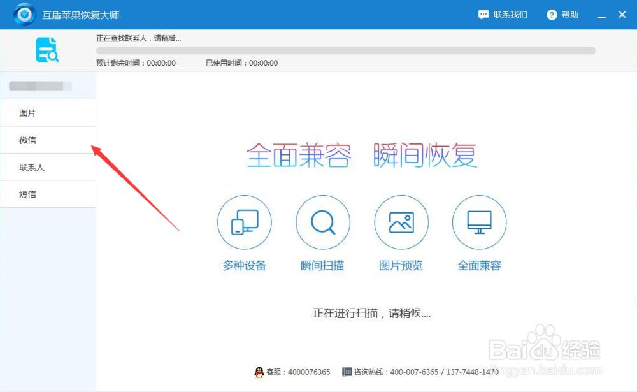
Task: Select the 短信 messages section
Action: (27, 194)
